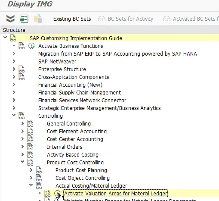Click BC Sets for Activity button
Screen dimensions: 219x201
126,19
